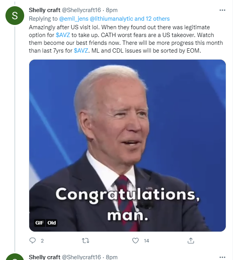Play the 'Congratulations, man.' GIF
The width and height of the screenshot is (239, 260).
[x=127, y=145]
